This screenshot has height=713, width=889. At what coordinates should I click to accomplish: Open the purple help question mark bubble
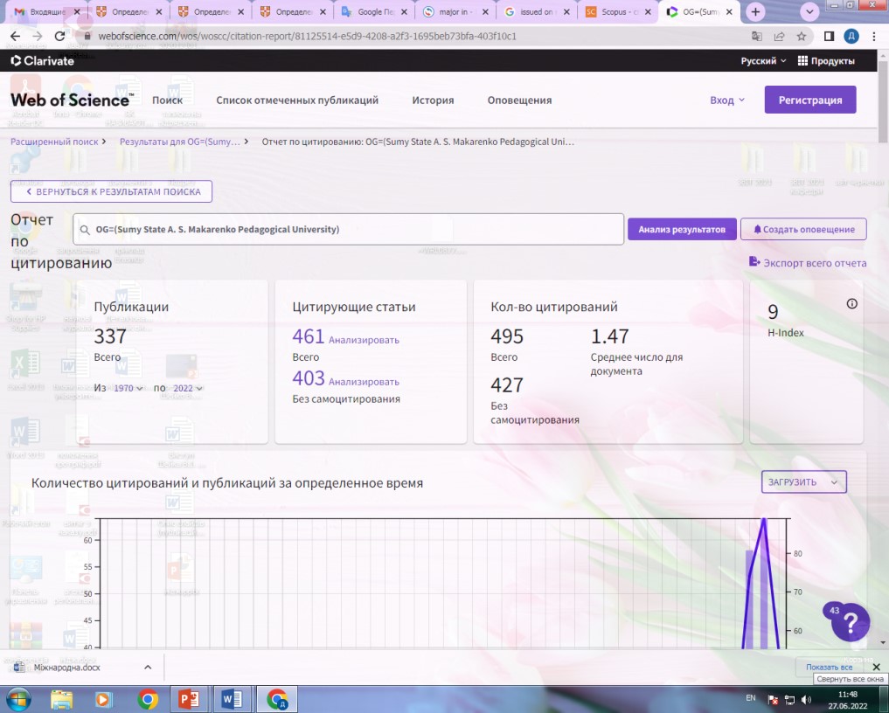(850, 622)
